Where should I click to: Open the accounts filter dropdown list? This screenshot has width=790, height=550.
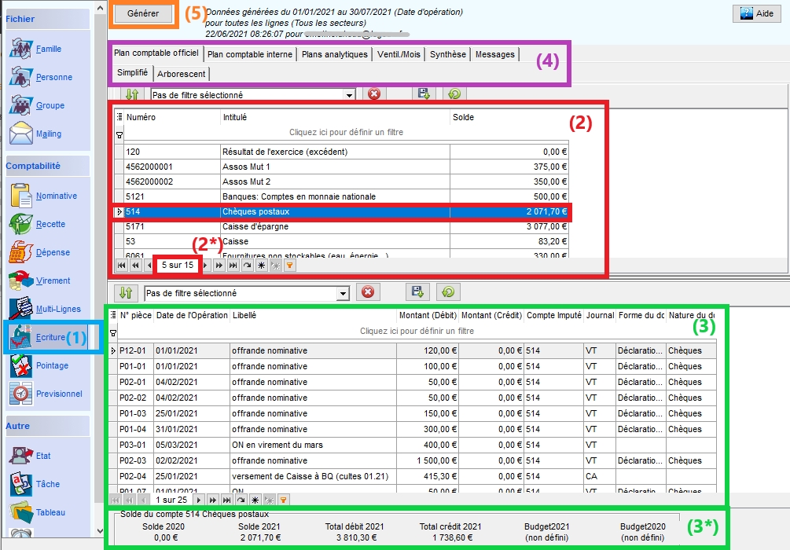[350, 95]
